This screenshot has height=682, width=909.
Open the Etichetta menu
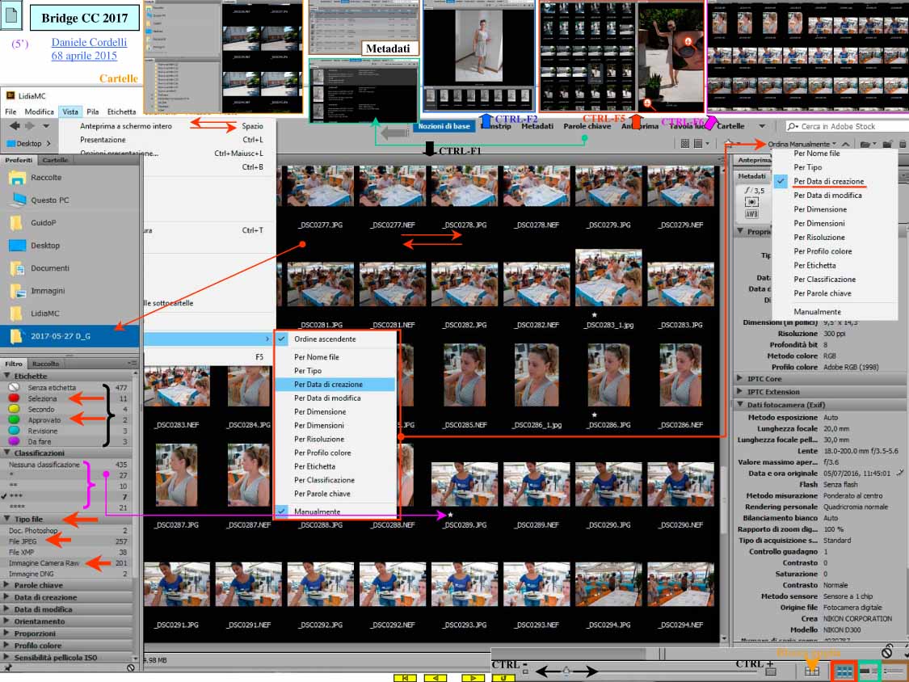121,112
